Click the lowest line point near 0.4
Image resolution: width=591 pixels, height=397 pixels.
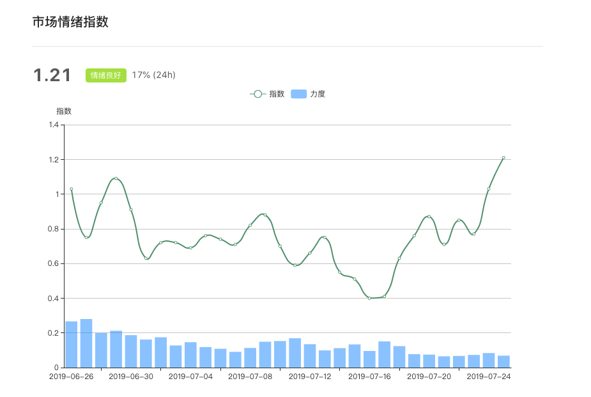tap(369, 298)
